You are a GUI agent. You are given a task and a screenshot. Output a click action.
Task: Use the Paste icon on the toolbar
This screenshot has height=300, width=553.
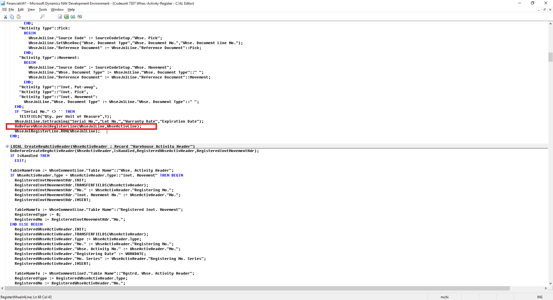coord(18,17)
